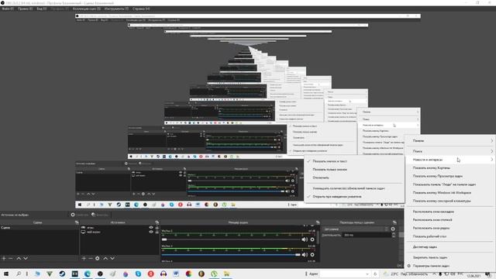
Task: Select 'Показать значок и текст' checked option
Action: click(354, 161)
